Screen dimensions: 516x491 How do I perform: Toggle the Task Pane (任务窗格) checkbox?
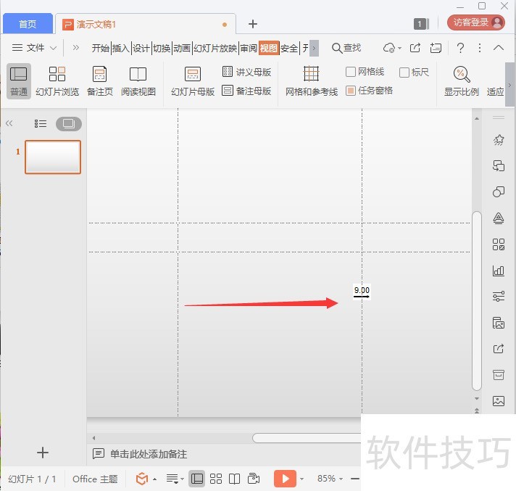click(351, 91)
